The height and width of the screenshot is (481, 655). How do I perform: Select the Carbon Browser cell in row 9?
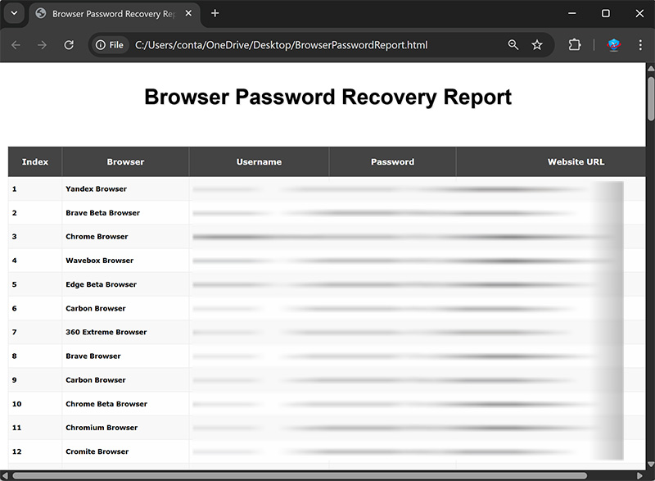tap(125, 380)
